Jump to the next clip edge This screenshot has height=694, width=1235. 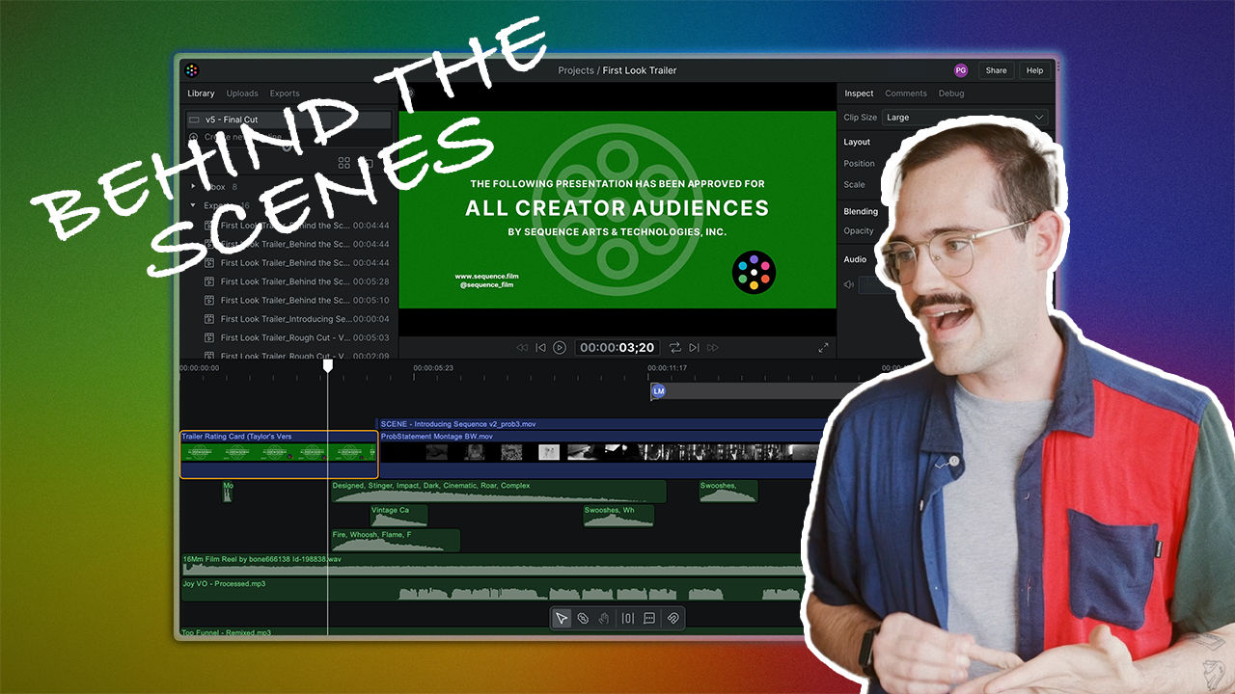[693, 347]
